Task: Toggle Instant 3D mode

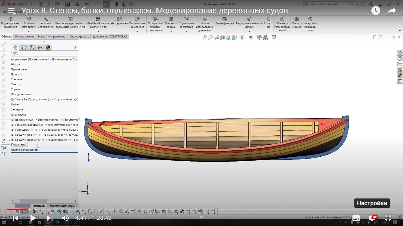Action: [268, 23]
